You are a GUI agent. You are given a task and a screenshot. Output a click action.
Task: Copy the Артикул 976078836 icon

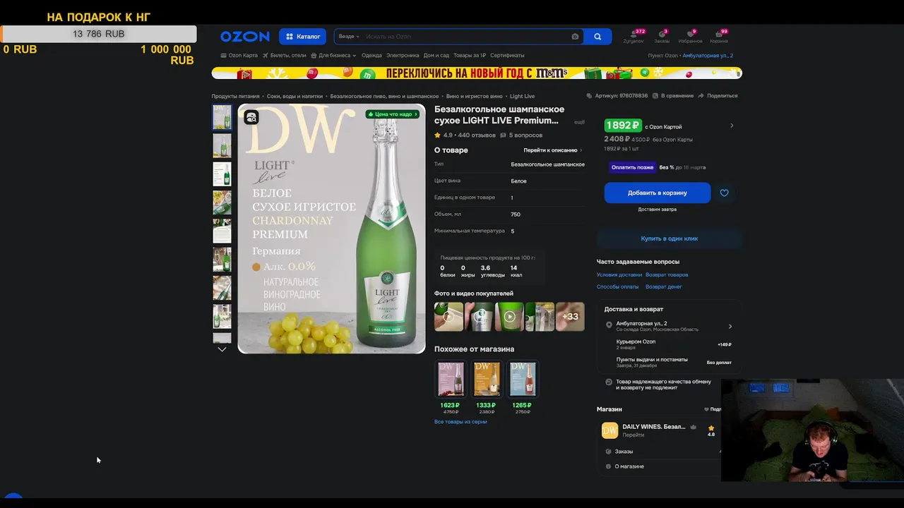coord(590,96)
